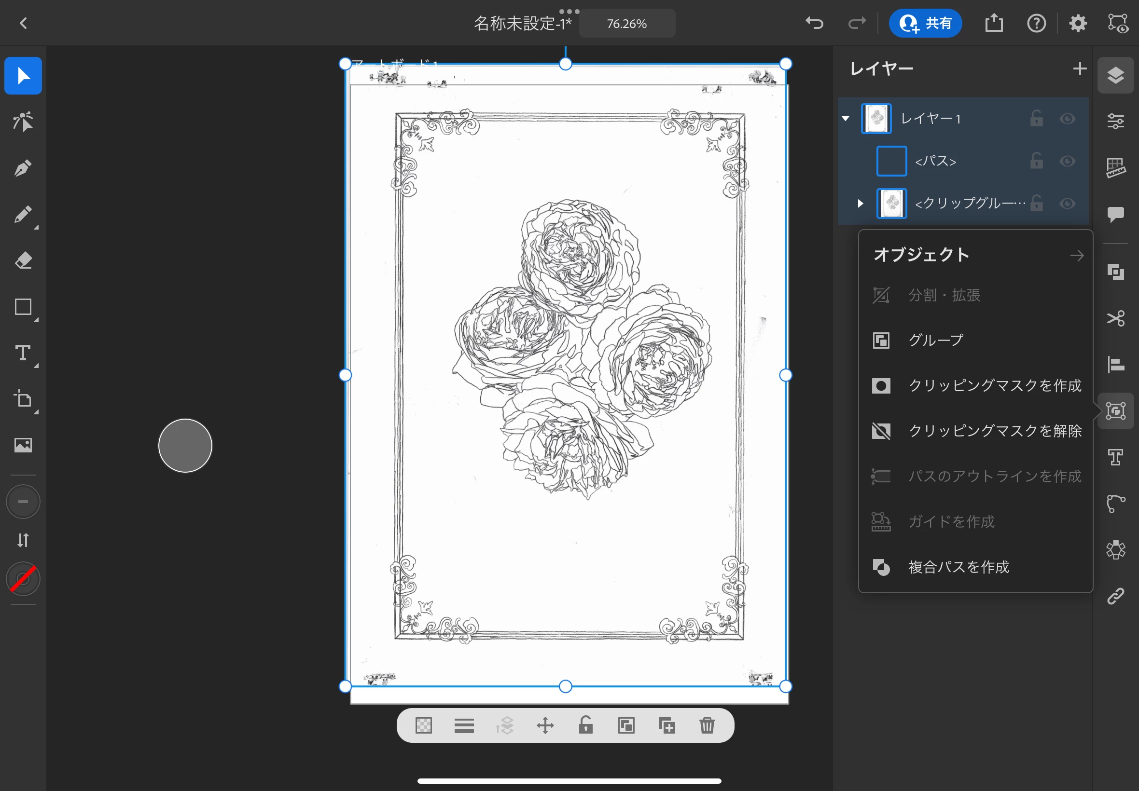Open the fill/stroke color swatch
Viewport: 1139px width, 791px height.
point(23,579)
